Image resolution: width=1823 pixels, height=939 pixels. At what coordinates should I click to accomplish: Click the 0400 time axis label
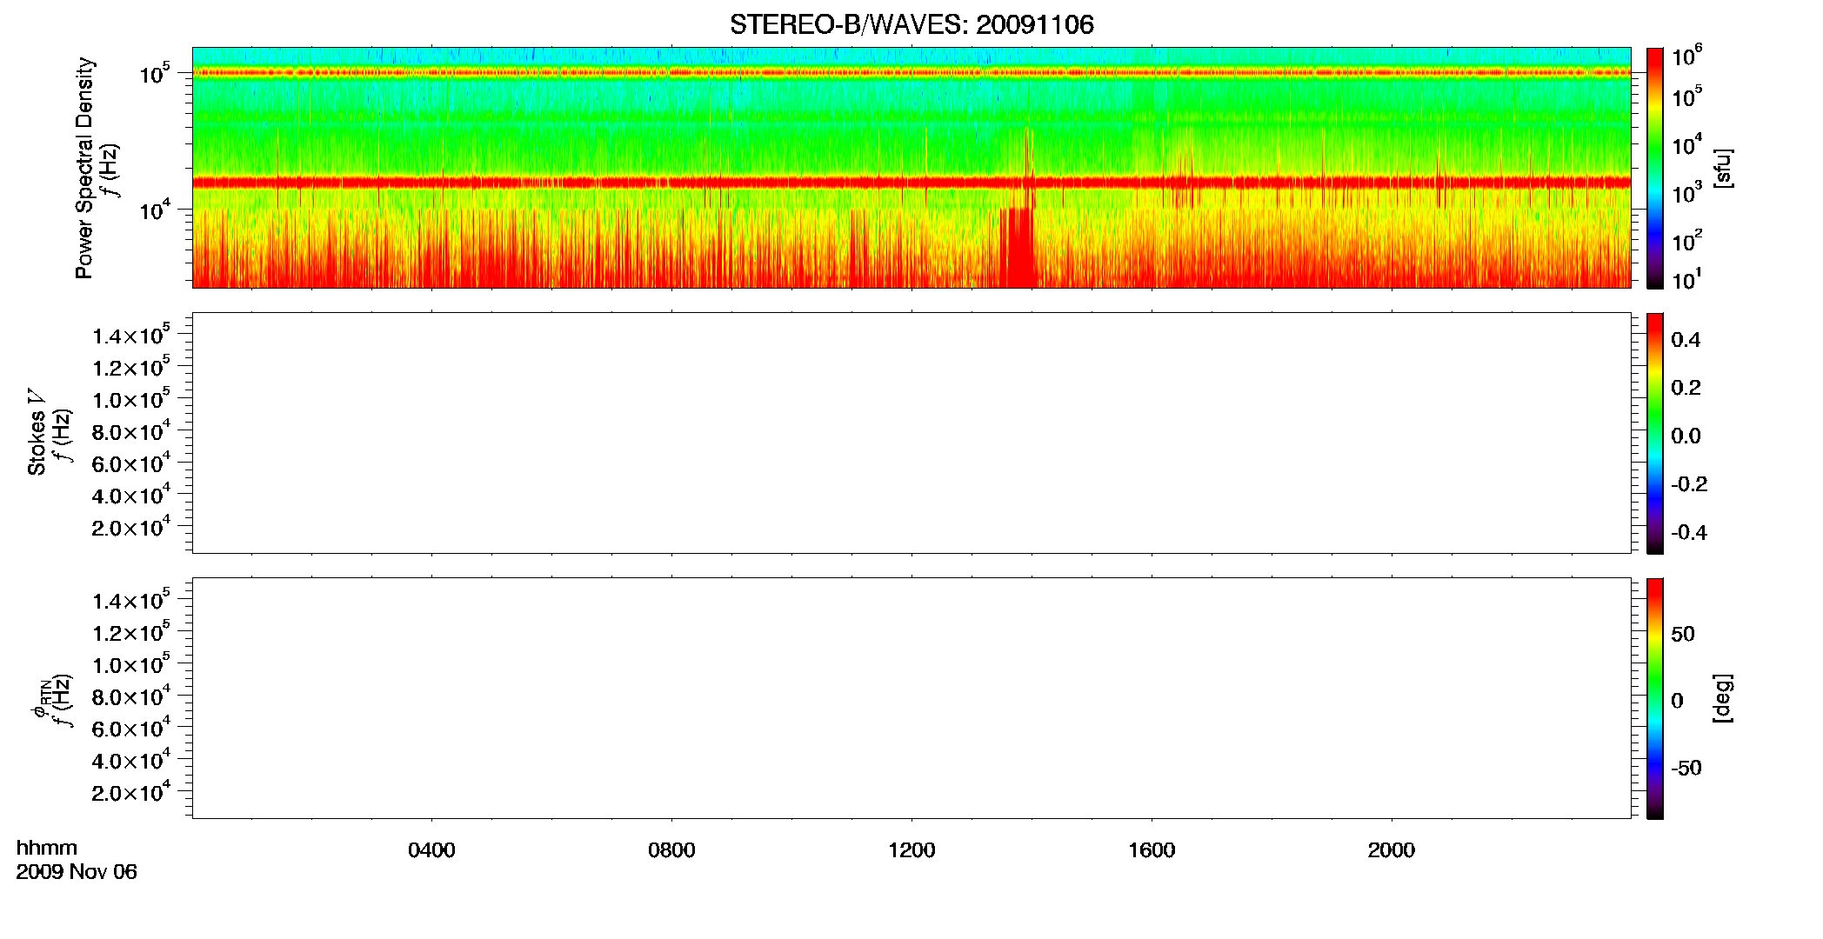pyautogui.click(x=431, y=850)
